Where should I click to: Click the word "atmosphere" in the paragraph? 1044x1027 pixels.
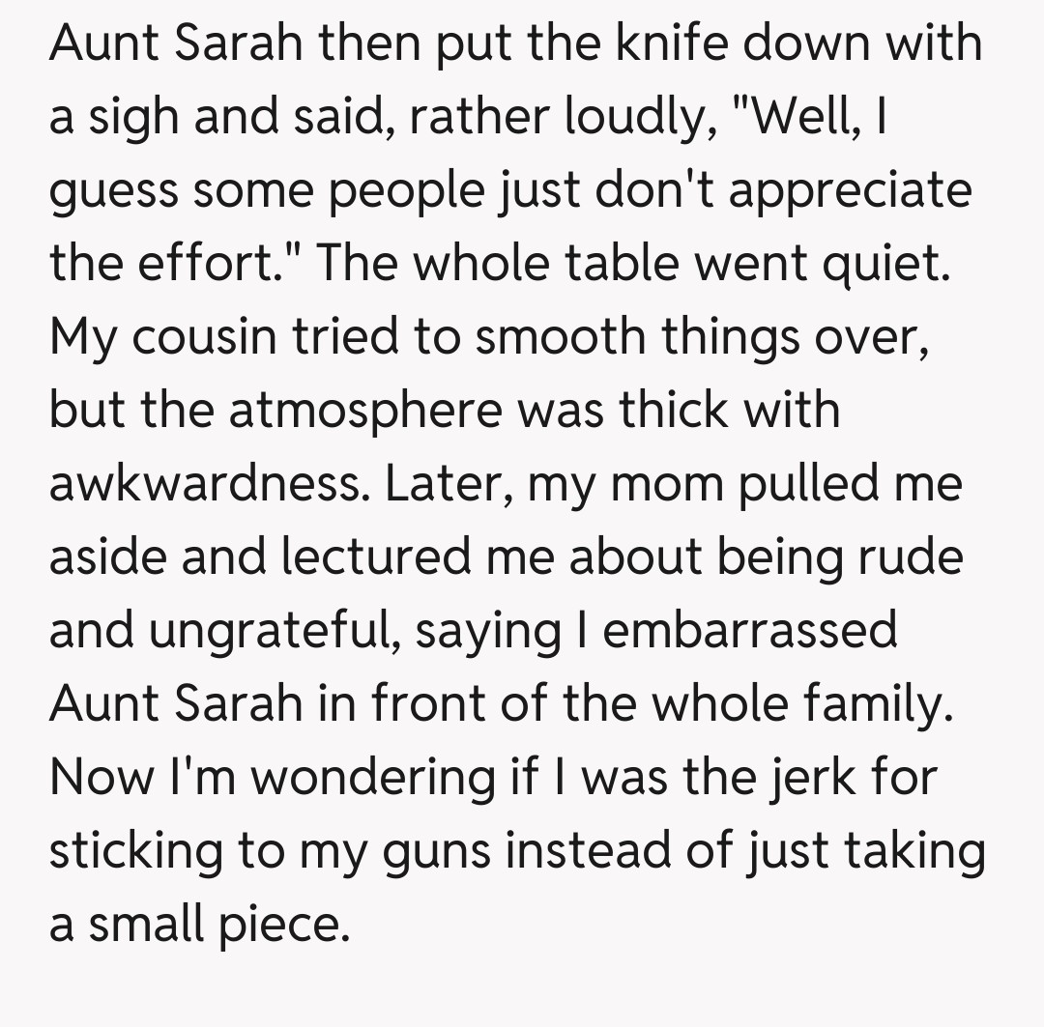pos(365,412)
